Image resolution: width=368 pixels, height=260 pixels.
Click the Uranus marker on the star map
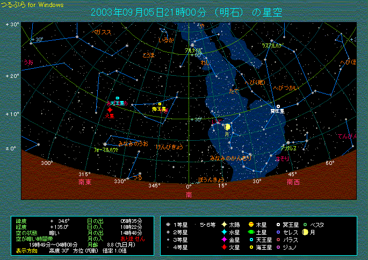(x=117, y=98)
